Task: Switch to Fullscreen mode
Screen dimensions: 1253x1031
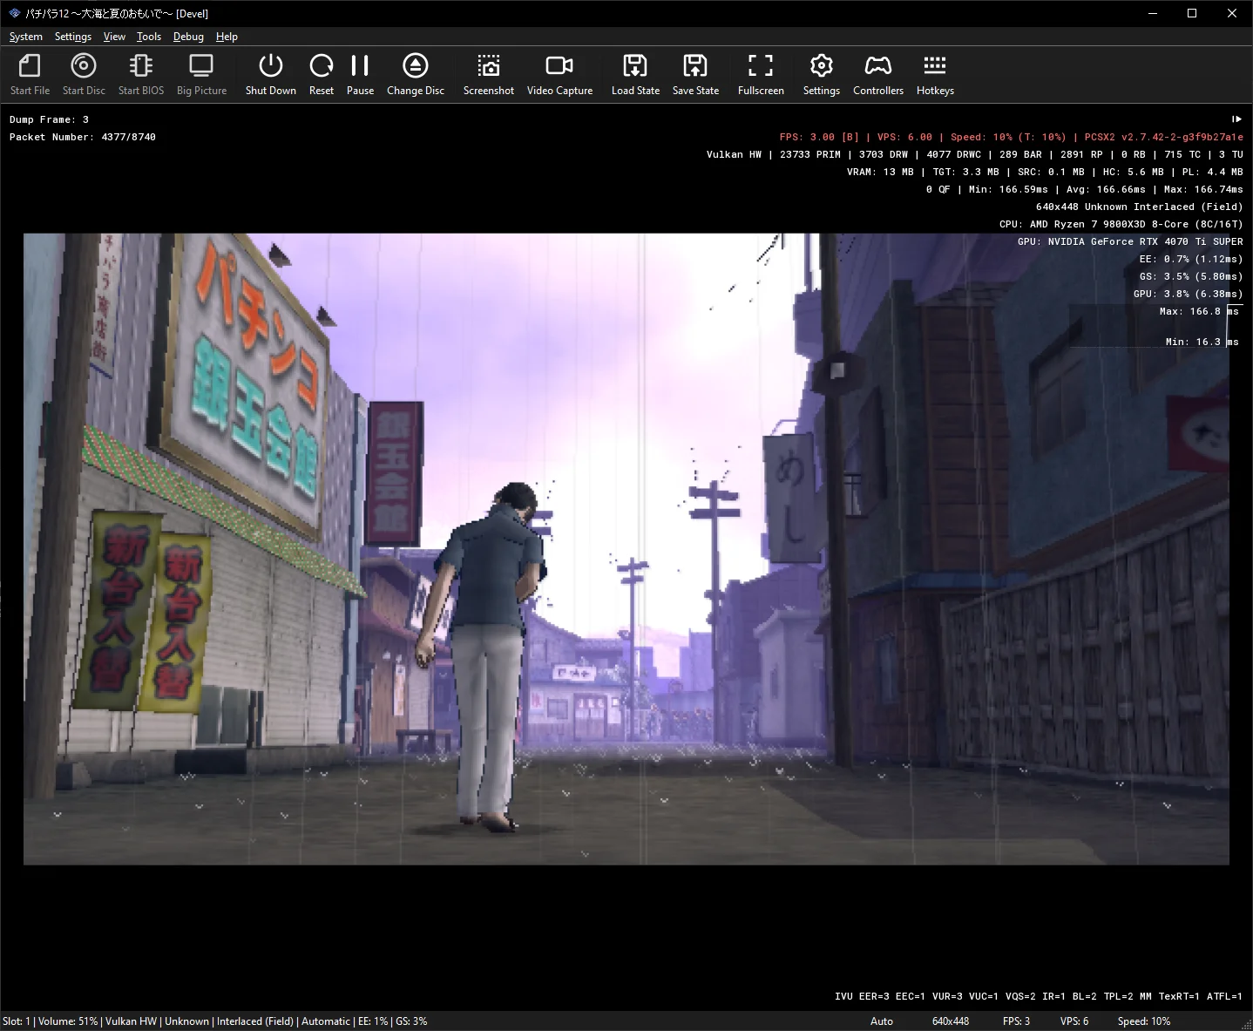Action: coord(761,74)
